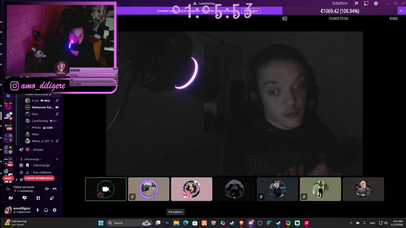The height and width of the screenshot is (228, 406).
Task: Add channel to informacije category
Action: click(57, 159)
